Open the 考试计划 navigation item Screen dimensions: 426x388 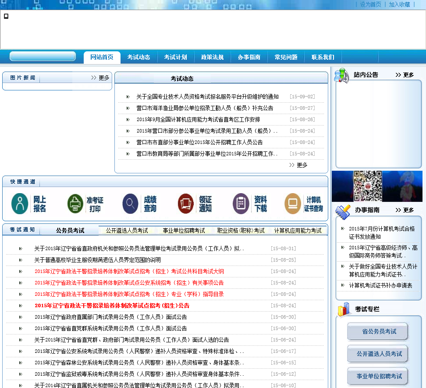pyautogui.click(x=175, y=57)
